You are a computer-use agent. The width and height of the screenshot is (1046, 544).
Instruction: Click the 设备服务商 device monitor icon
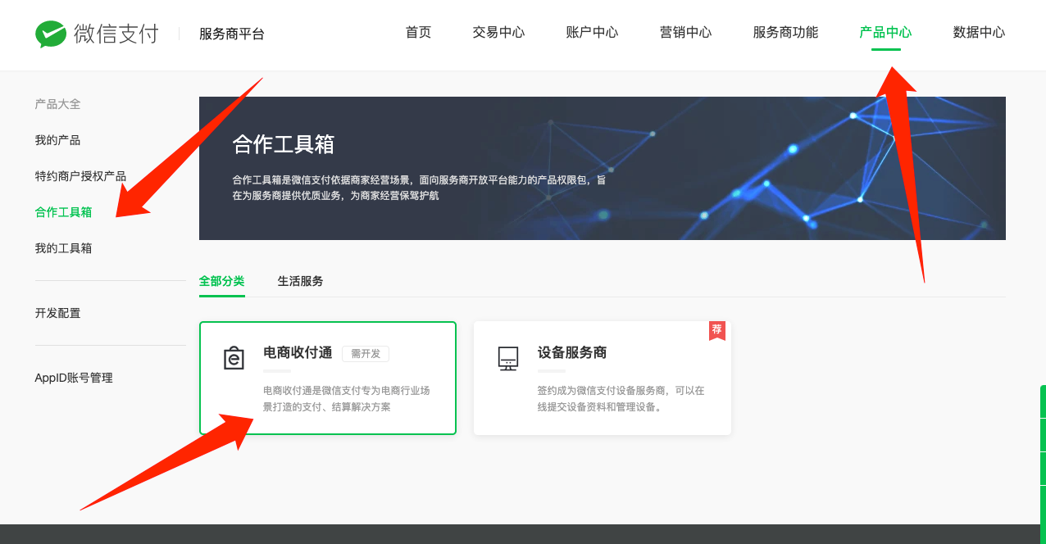508,359
